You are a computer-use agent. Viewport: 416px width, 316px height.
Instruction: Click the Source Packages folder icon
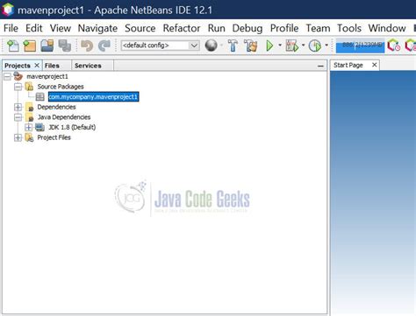coord(29,87)
